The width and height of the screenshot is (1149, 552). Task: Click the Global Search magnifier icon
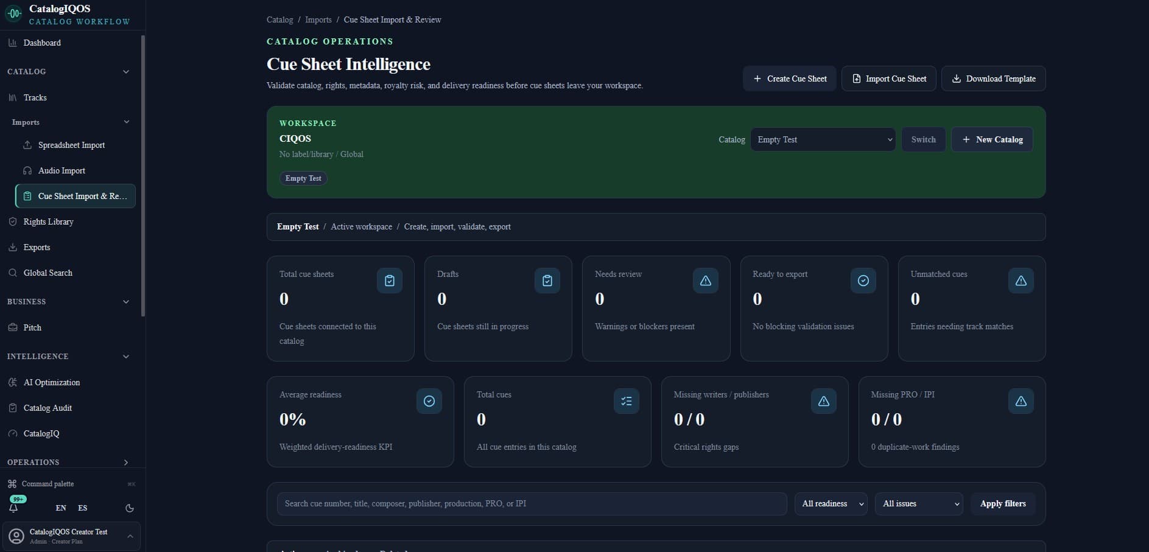(13, 273)
